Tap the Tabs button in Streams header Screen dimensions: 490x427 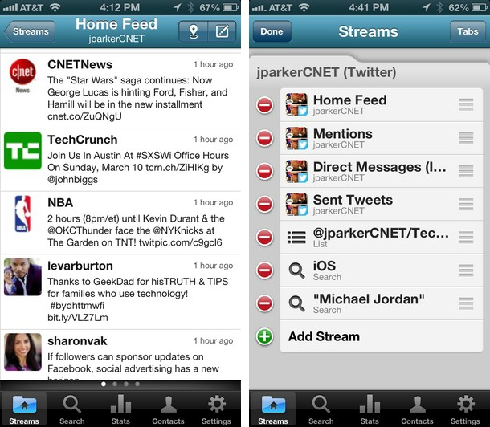[468, 31]
